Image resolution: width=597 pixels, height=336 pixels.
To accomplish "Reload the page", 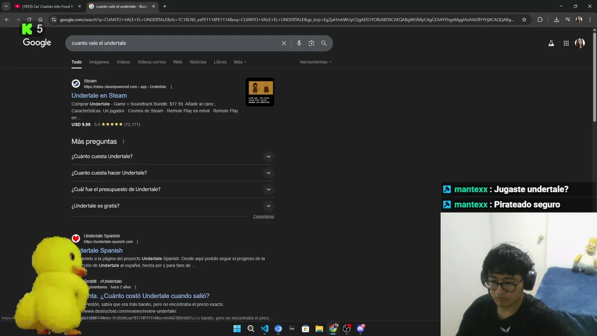I will tap(29, 20).
